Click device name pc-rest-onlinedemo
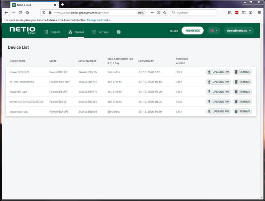 coord(22,82)
